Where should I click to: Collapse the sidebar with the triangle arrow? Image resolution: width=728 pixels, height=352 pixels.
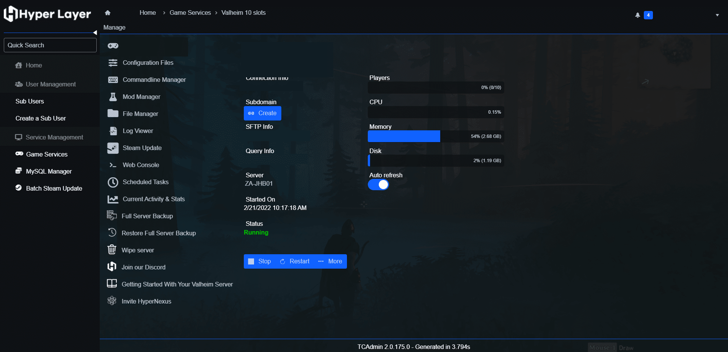[x=95, y=33]
